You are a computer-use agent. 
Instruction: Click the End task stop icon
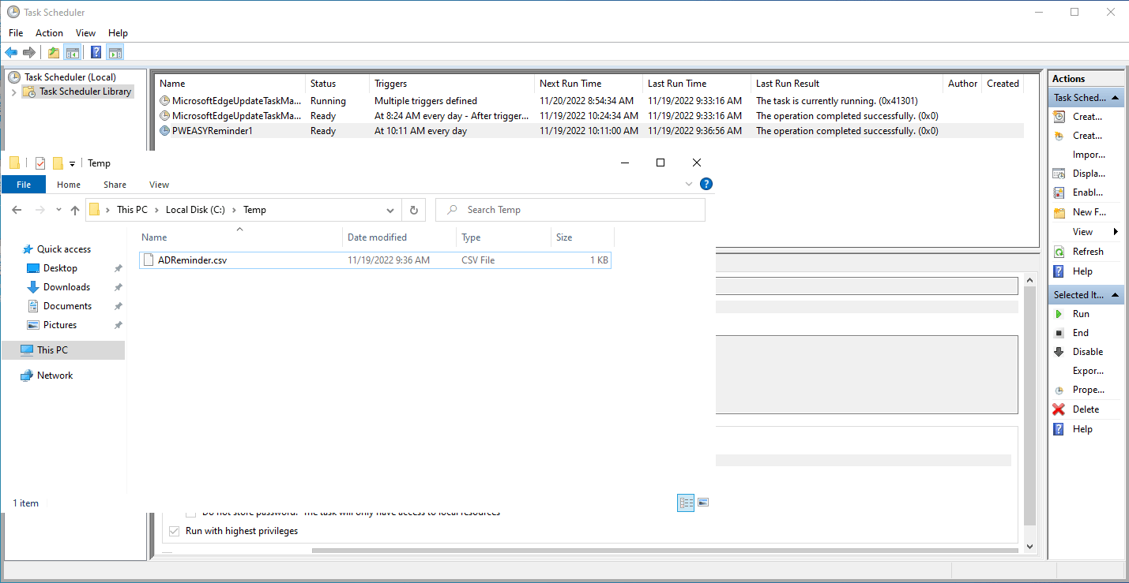(x=1059, y=333)
